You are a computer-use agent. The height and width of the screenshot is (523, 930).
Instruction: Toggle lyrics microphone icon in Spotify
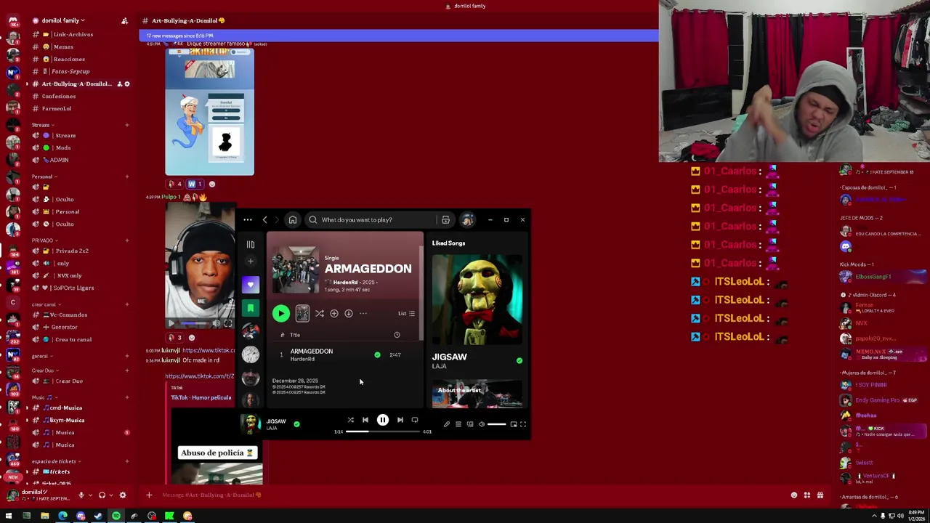pos(447,424)
